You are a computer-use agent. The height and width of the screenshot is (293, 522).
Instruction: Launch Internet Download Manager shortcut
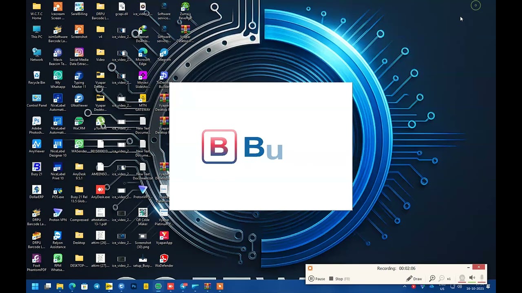pos(143,34)
